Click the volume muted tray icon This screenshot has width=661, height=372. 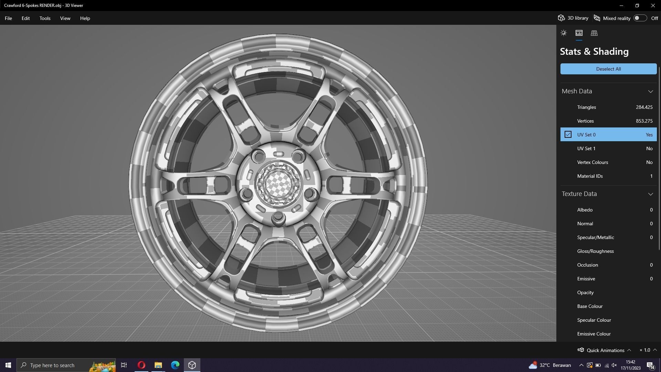coord(615,365)
